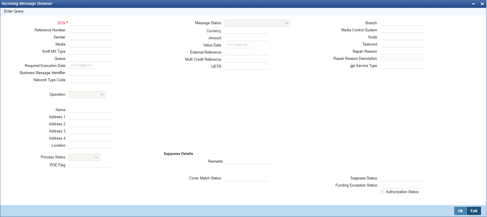Click the Funding Exception Status field
Viewport: 487px width, 217px height.
coord(402,185)
